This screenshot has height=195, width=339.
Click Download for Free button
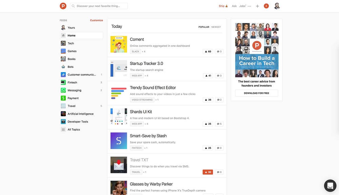256,93
